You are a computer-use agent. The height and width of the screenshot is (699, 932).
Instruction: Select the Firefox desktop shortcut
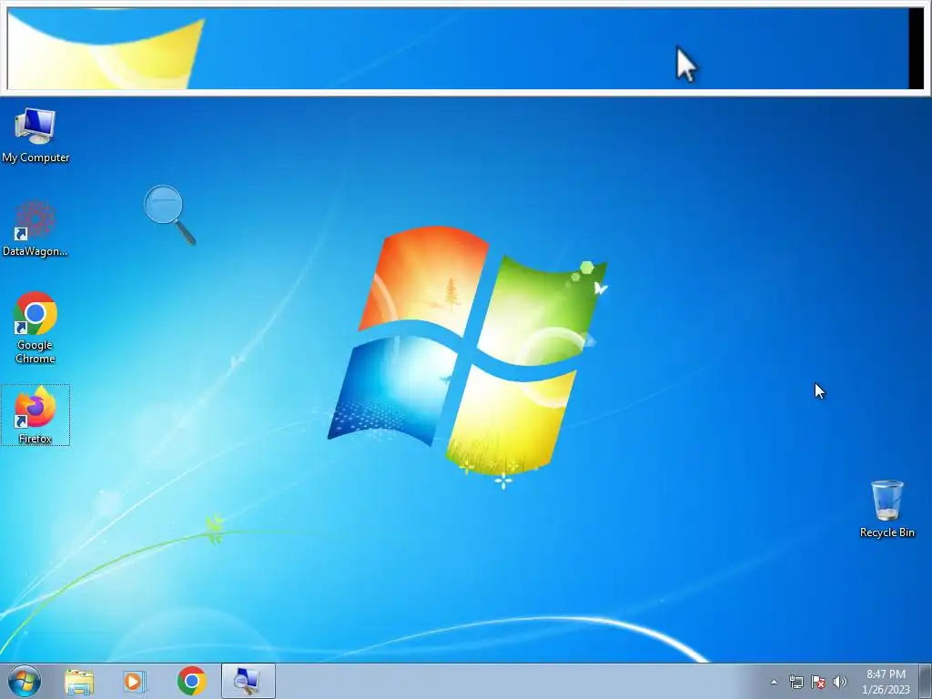click(x=35, y=415)
